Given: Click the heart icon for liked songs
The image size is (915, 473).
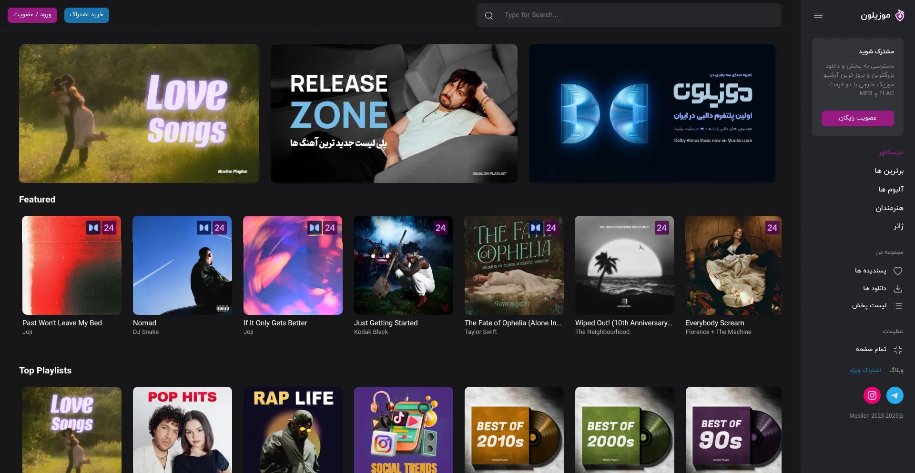Looking at the screenshot, I should [x=897, y=271].
